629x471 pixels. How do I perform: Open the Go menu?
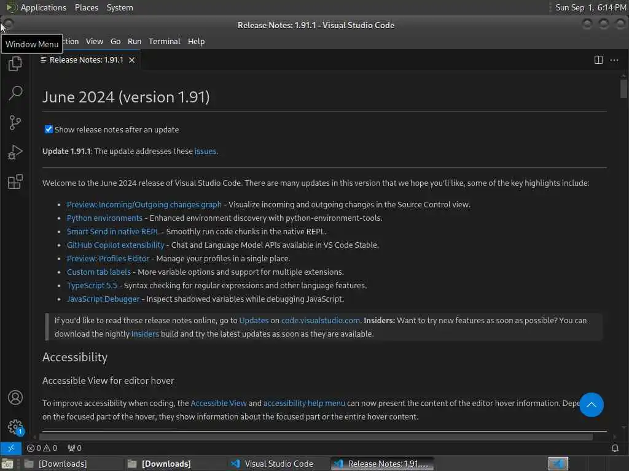pos(115,41)
